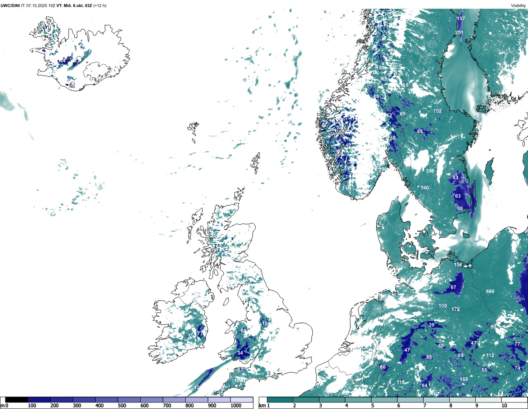528x409 pixels.
Task: Pick the 9–10 km lightest legend swatch
Action: point(489,400)
